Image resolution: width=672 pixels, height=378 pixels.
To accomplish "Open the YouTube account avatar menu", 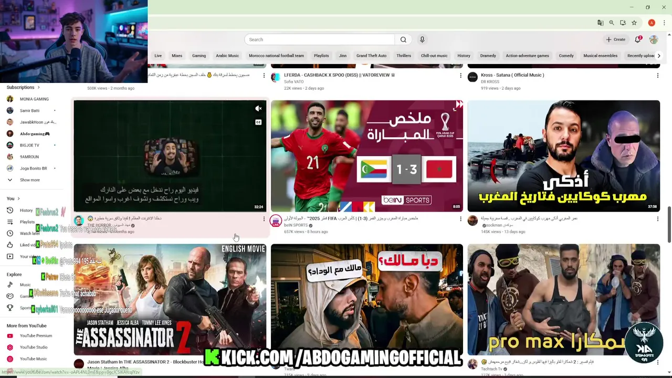I will click(x=654, y=39).
